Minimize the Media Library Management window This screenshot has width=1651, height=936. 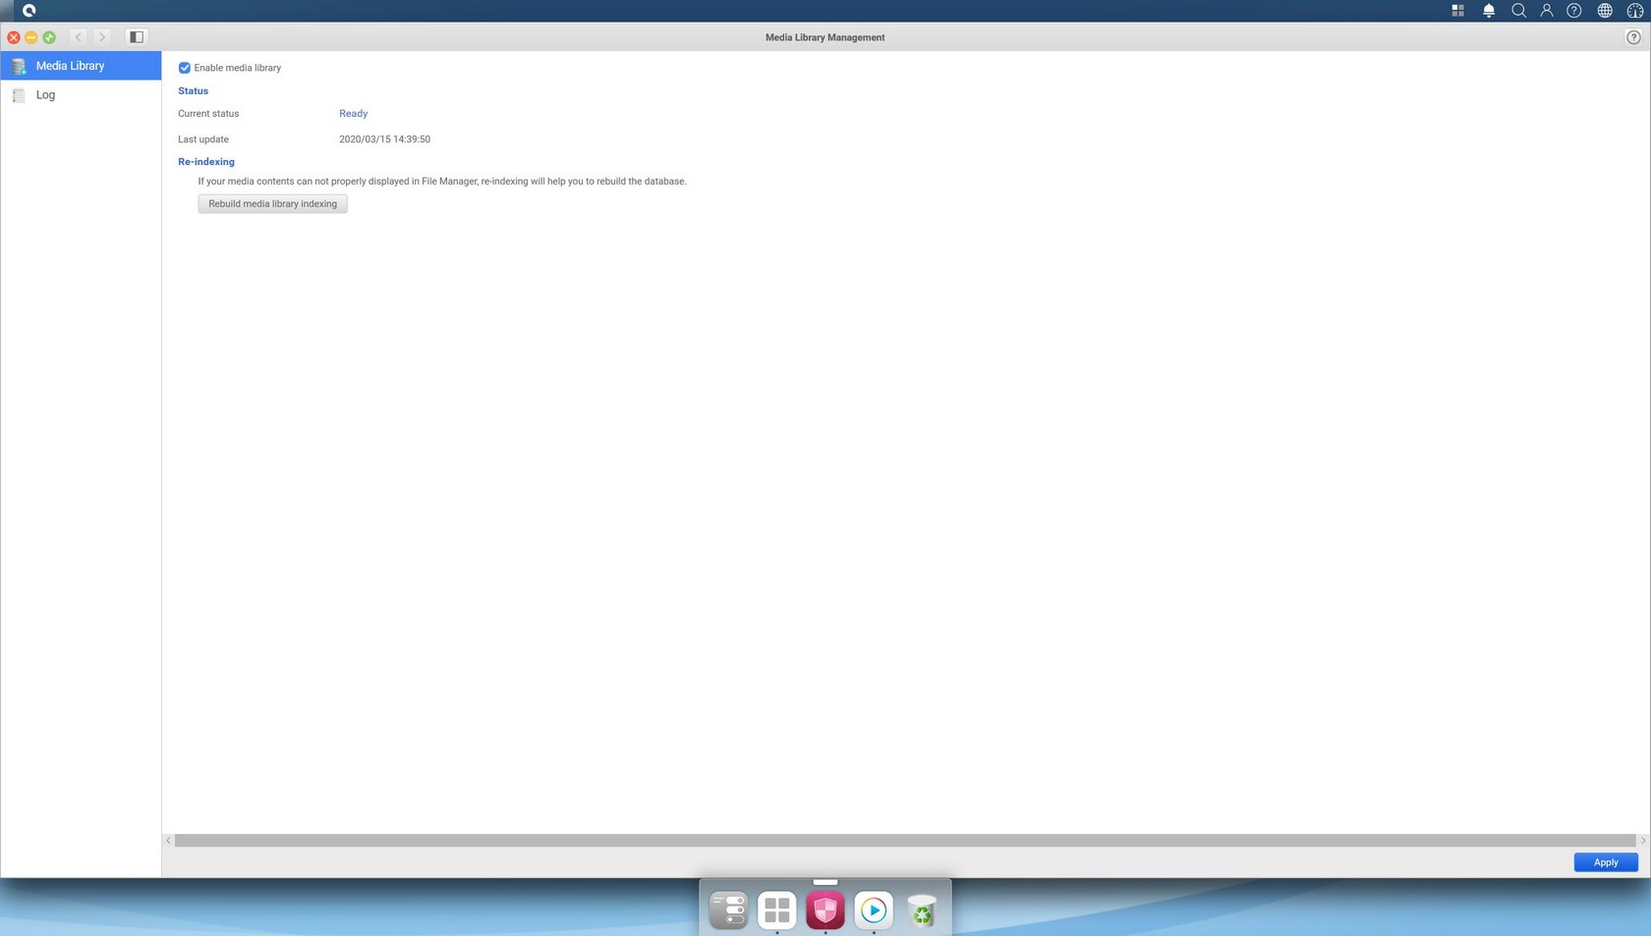coord(31,37)
